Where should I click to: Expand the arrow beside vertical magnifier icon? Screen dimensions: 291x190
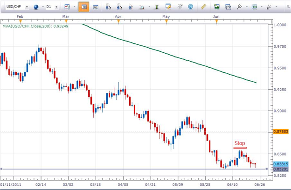(x=149, y=7)
